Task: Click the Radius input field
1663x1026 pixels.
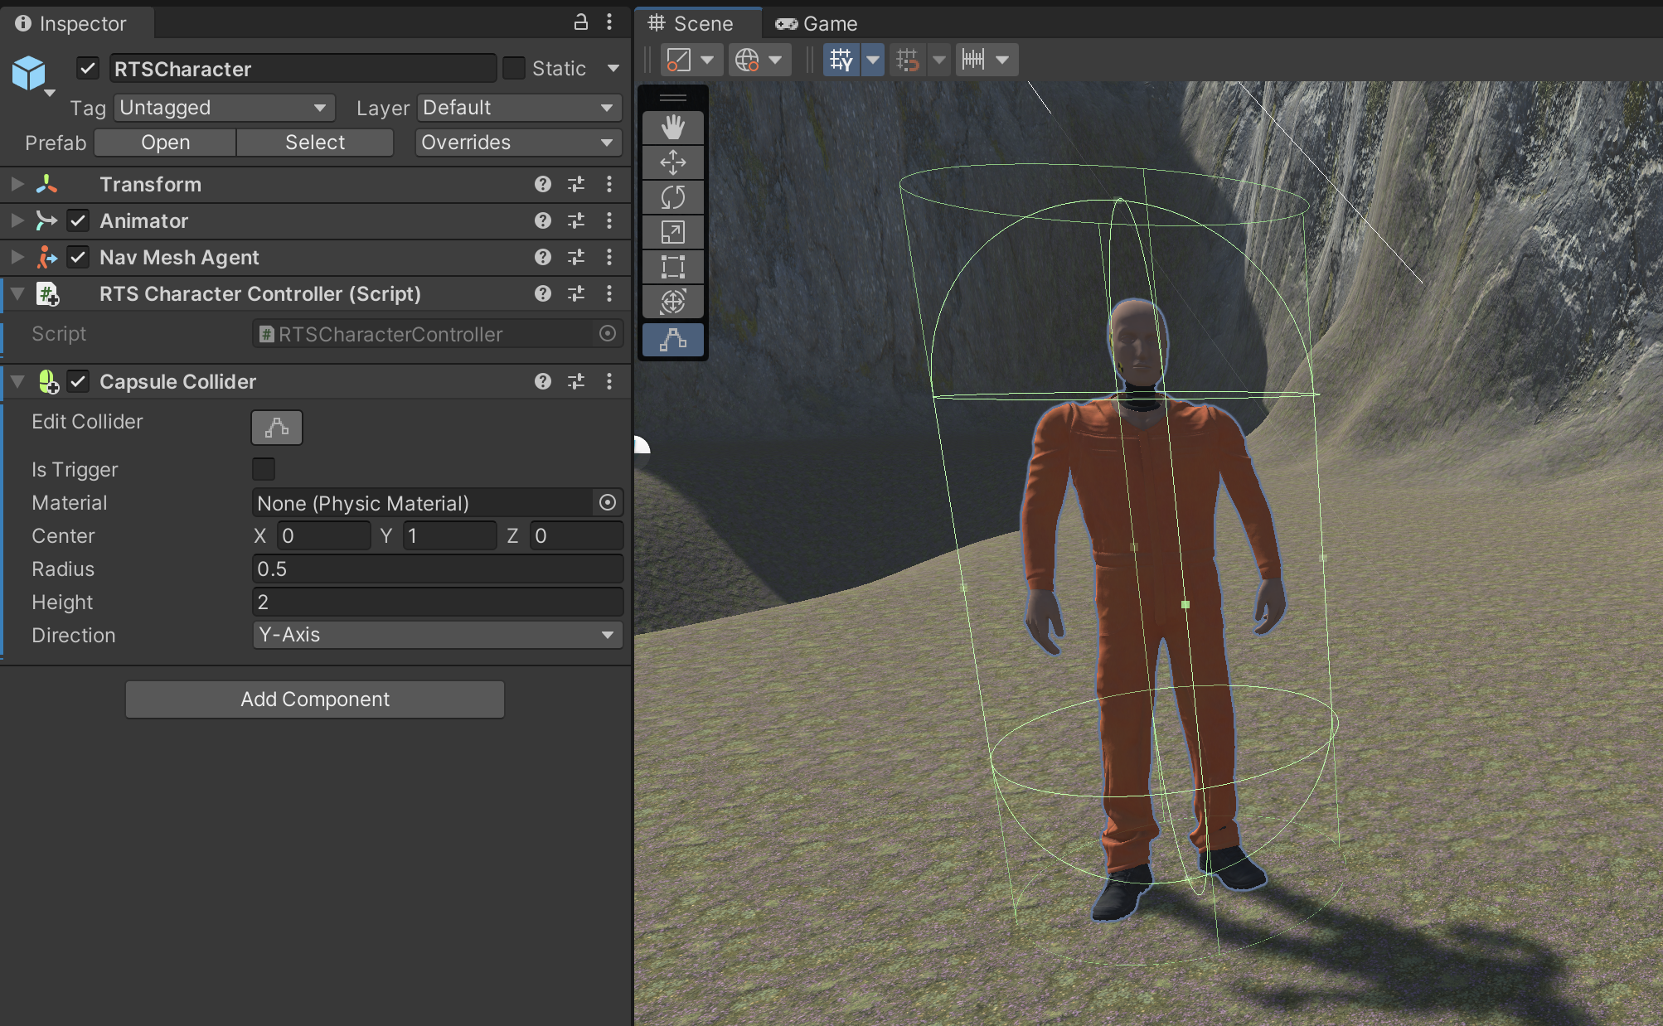Action: pos(437,569)
